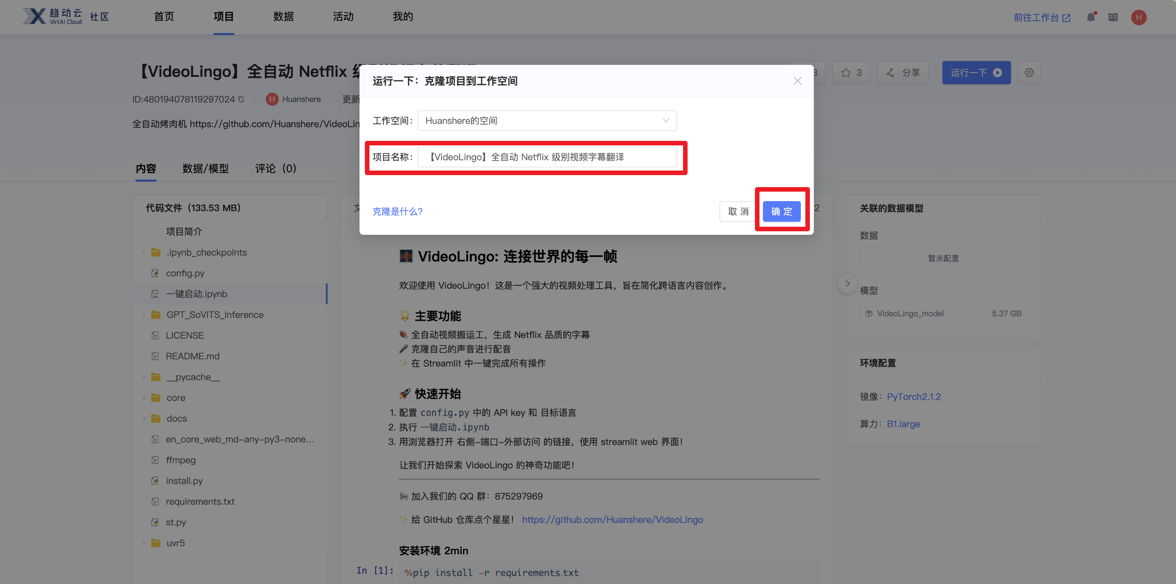
Task: Click the core folder icon
Action: [x=156, y=397]
